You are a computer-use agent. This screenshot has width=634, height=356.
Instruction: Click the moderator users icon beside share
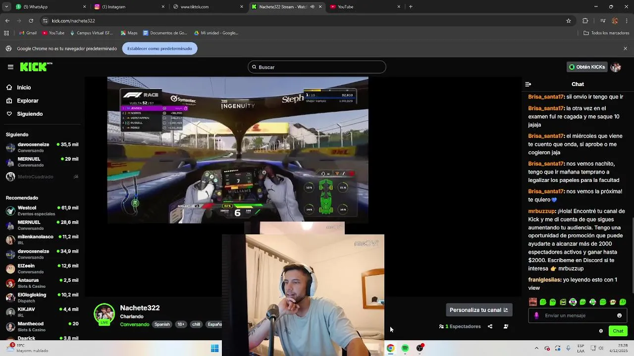[x=506, y=326]
